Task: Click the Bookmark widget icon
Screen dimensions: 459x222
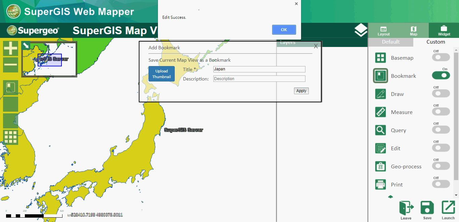Action: 381,76
